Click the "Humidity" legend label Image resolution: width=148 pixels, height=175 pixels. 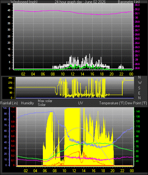tap(27, 103)
